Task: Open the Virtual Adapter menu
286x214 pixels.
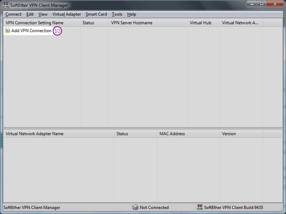Action: point(66,14)
